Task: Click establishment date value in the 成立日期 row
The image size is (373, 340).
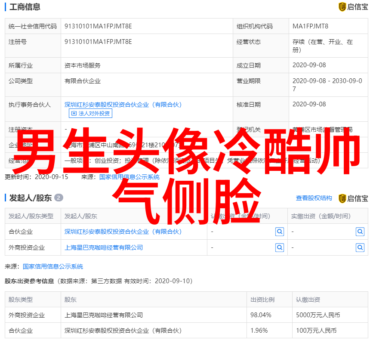Action: point(309,65)
